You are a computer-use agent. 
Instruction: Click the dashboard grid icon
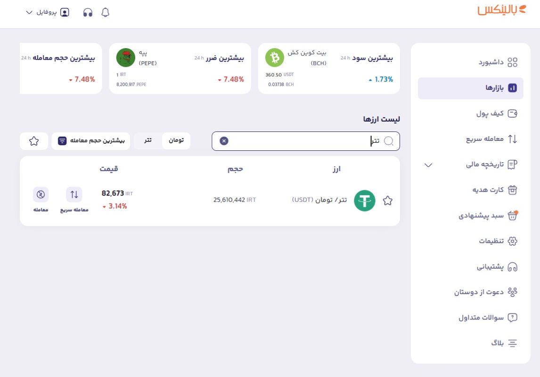513,62
